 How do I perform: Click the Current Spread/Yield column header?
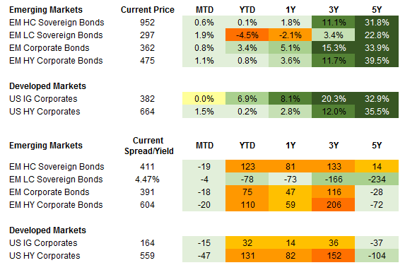(x=148, y=146)
